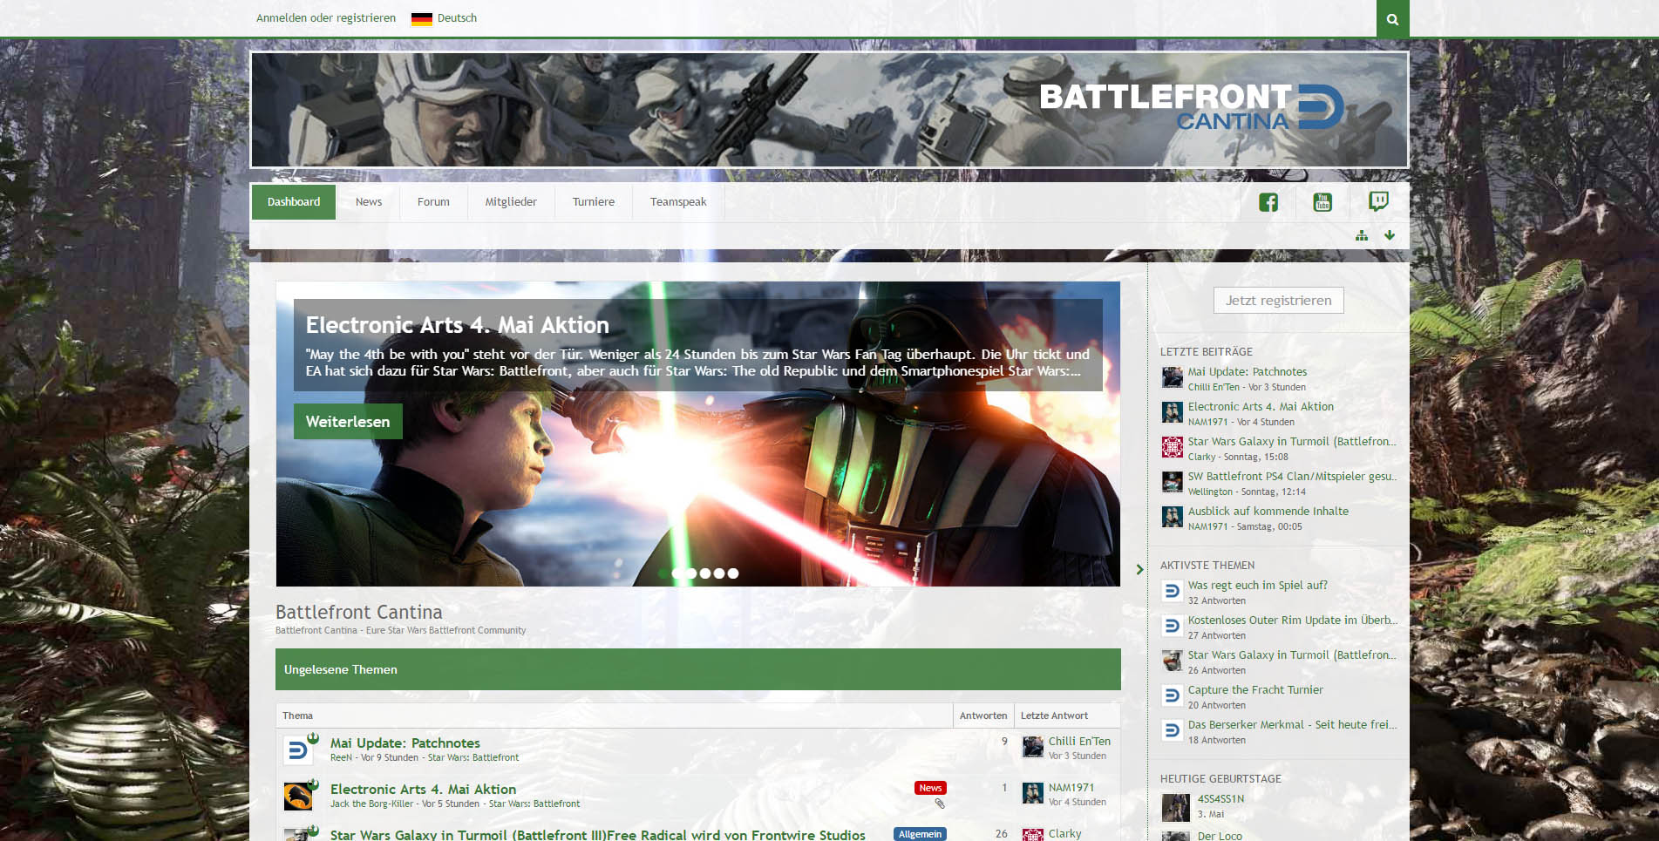Open the Deutsch language selector
The image size is (1659, 841).
[x=457, y=18]
